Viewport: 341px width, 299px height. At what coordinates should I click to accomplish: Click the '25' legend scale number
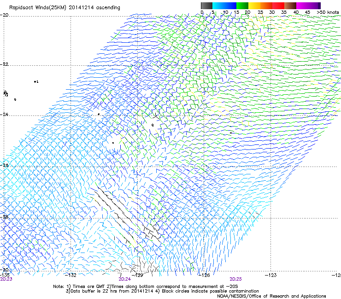click(260, 12)
